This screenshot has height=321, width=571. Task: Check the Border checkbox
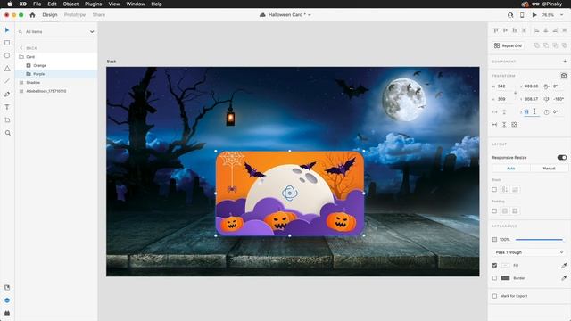(494, 278)
